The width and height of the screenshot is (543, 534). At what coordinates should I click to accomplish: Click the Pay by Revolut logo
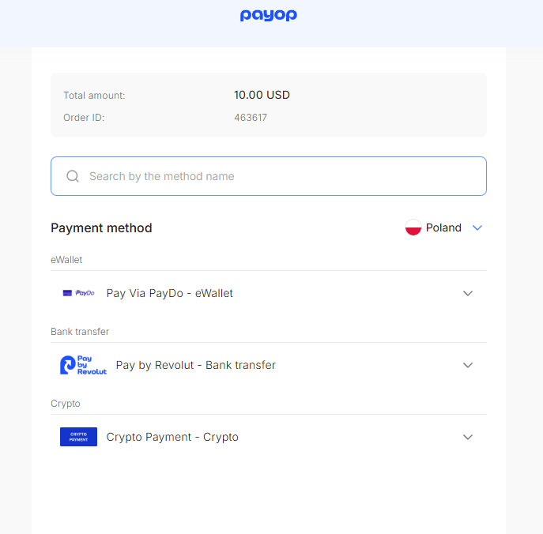pos(83,365)
